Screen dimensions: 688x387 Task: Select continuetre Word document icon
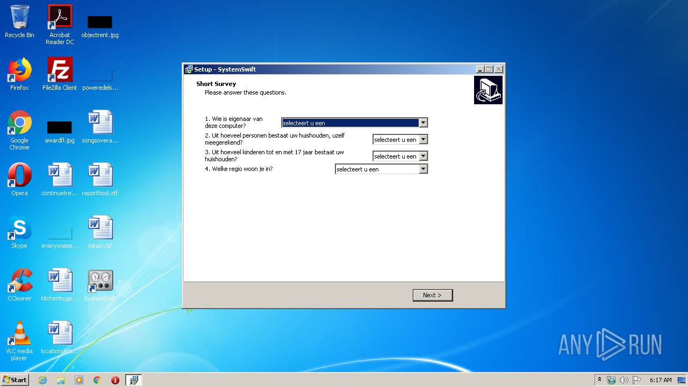(x=60, y=180)
